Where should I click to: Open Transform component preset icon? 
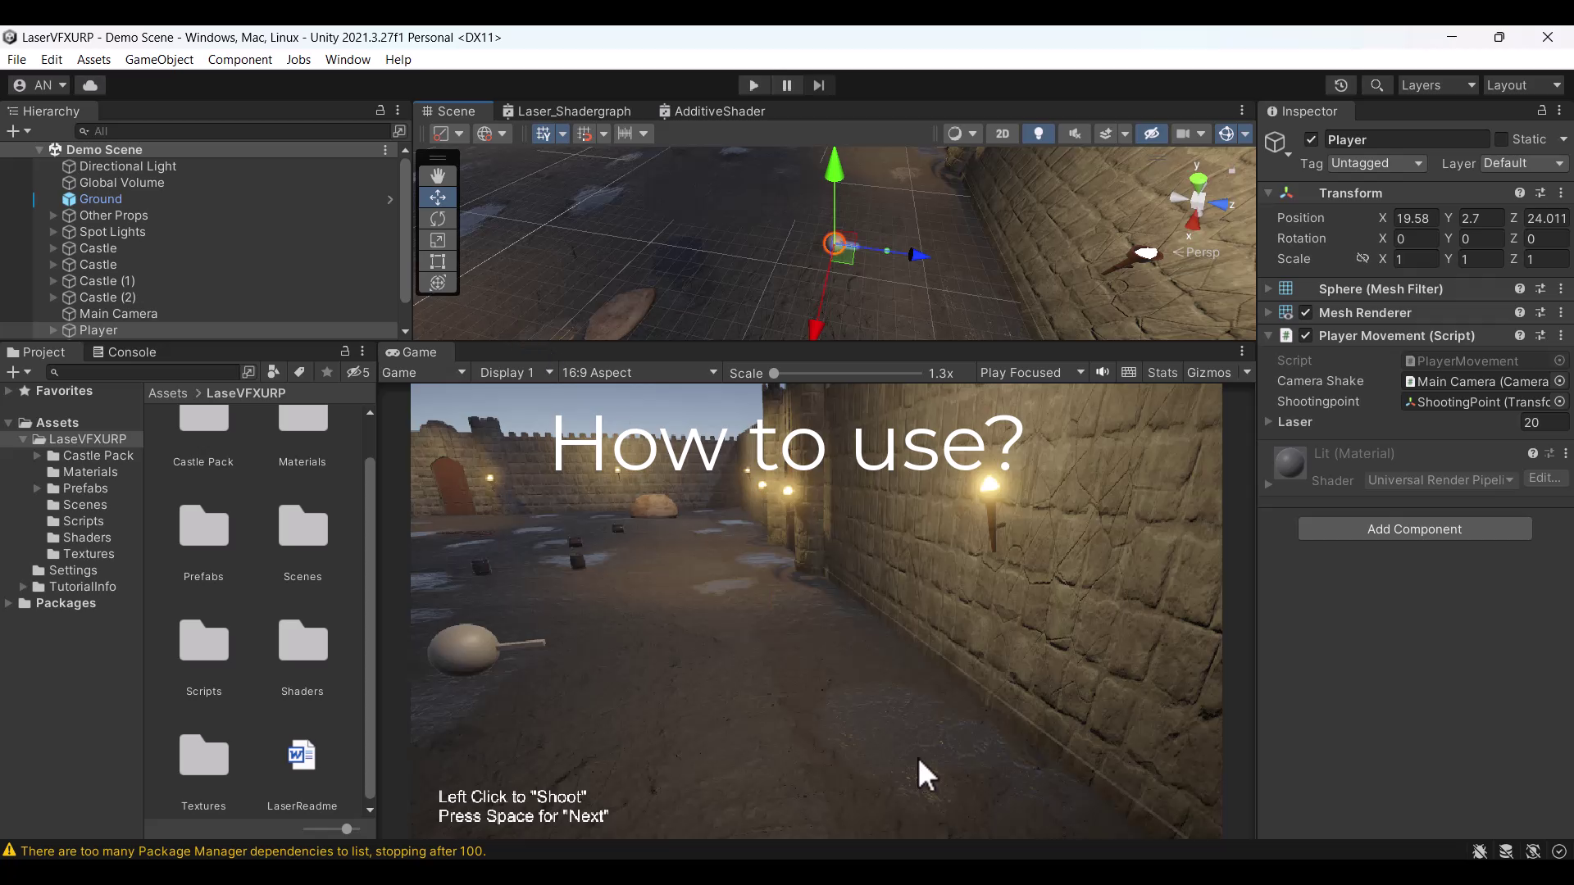click(1540, 193)
